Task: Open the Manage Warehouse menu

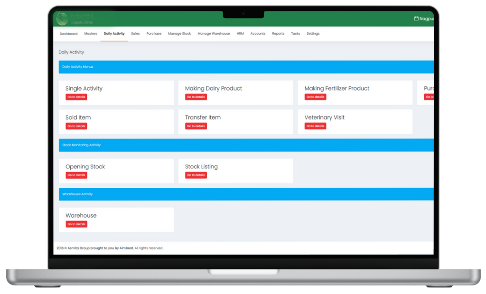Action: [x=213, y=33]
